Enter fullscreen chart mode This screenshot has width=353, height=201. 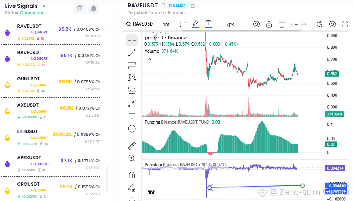[345, 24]
